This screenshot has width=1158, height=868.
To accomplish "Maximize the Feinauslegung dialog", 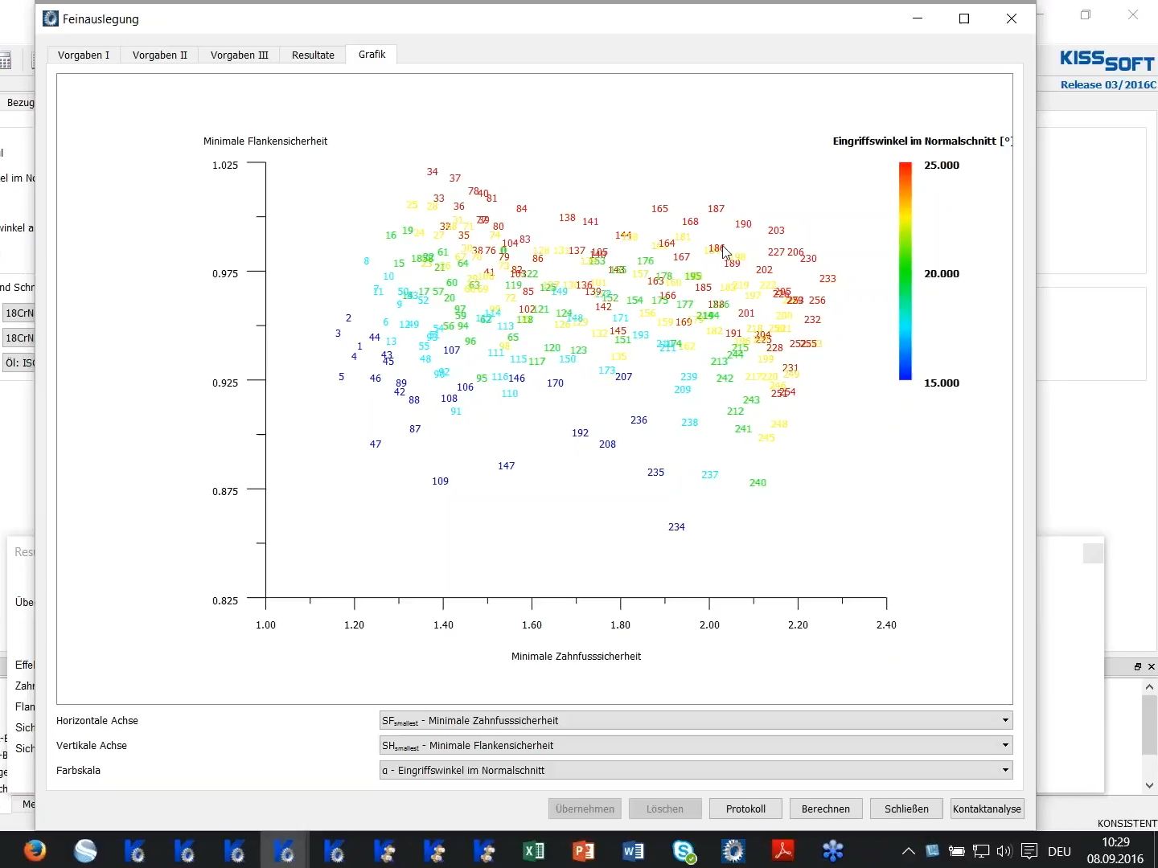I will click(x=964, y=18).
